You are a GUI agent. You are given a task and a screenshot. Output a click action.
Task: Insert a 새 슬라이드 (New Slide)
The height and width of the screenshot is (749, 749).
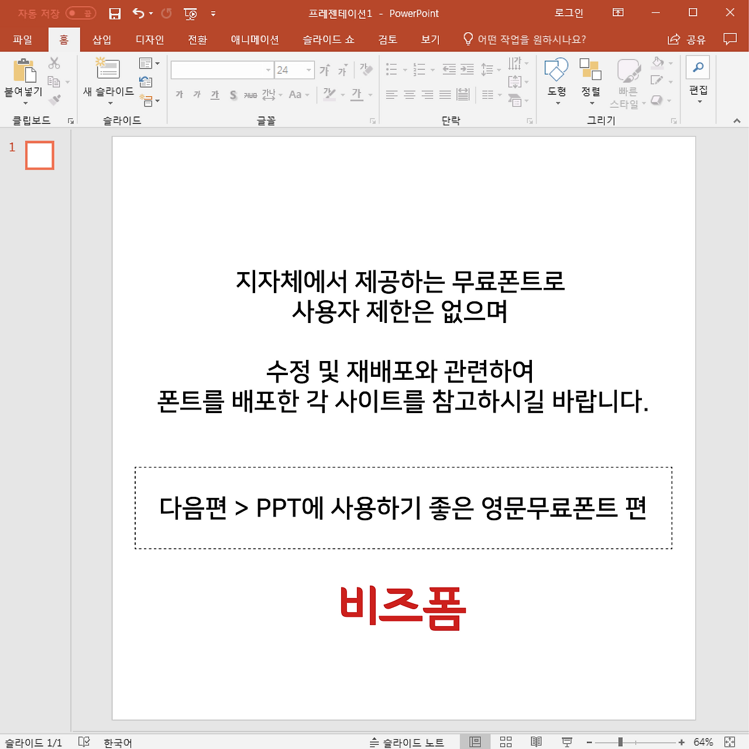(x=108, y=76)
